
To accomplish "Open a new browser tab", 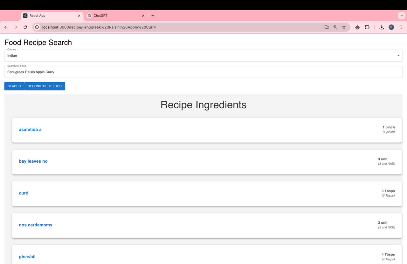I will (153, 16).
